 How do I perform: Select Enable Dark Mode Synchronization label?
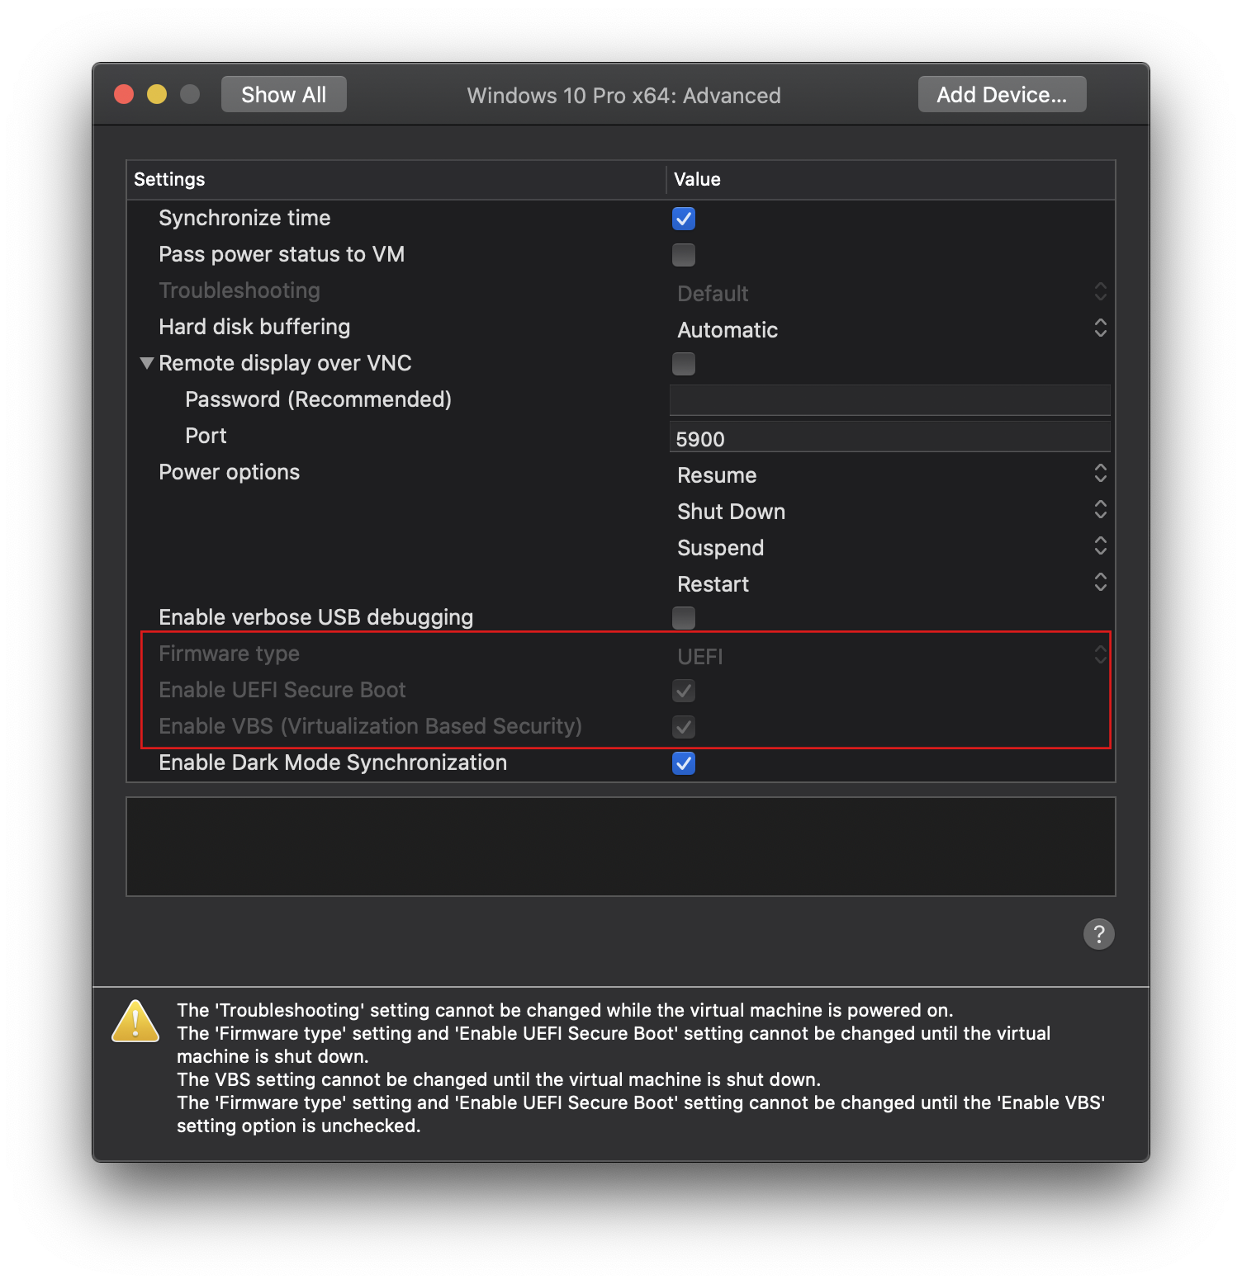click(333, 762)
